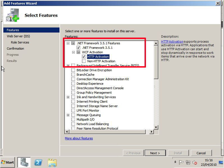
Task: Open Server Manager from the taskbar
Action: click(24, 162)
